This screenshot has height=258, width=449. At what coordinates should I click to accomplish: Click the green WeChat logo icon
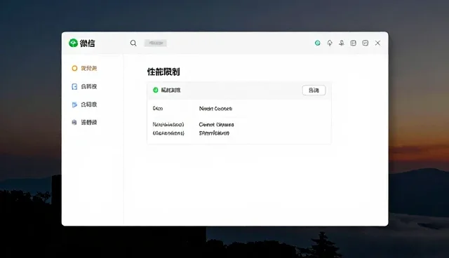pyautogui.click(x=73, y=43)
